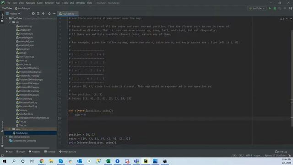This screenshot has height=165, width=293.
Task: Open the VCS menu
Action: pyautogui.click(x=72, y=3)
